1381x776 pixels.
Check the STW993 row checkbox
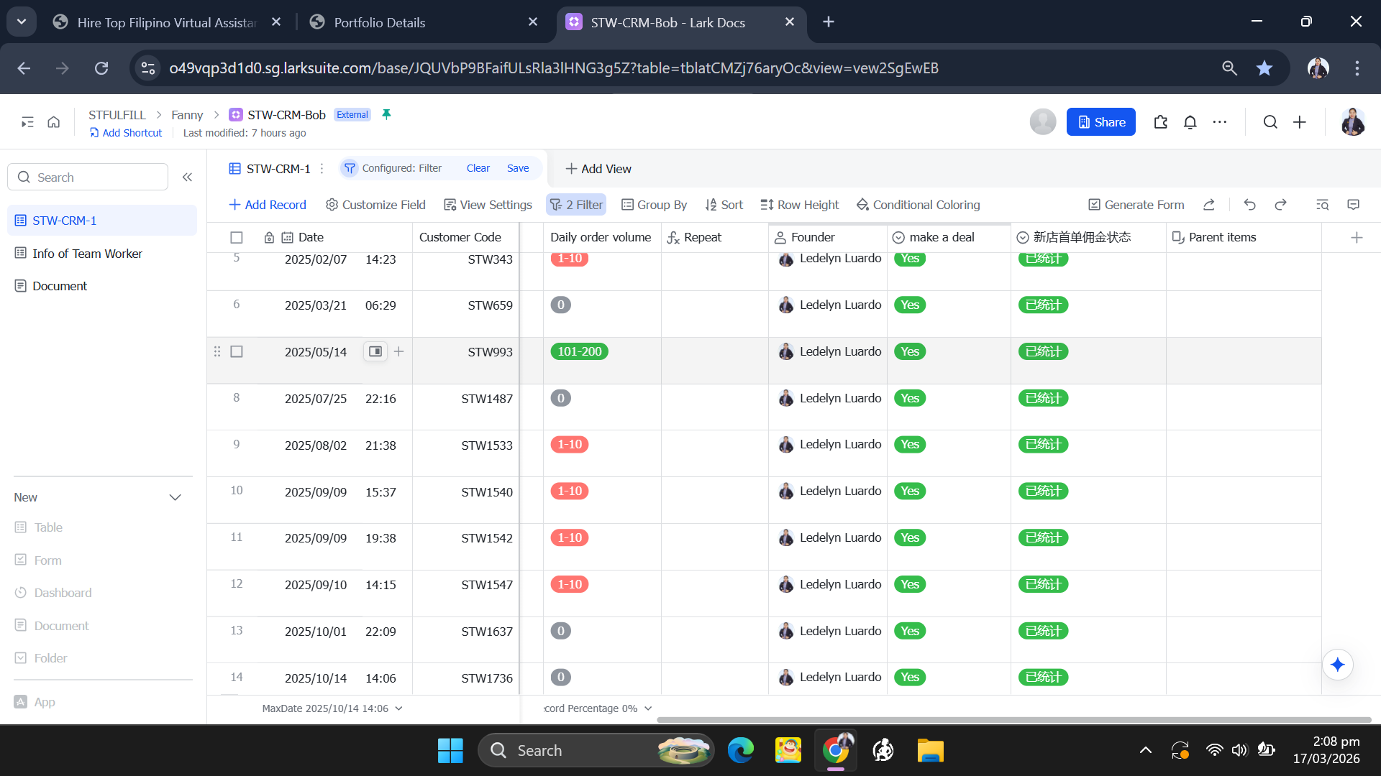(x=237, y=351)
